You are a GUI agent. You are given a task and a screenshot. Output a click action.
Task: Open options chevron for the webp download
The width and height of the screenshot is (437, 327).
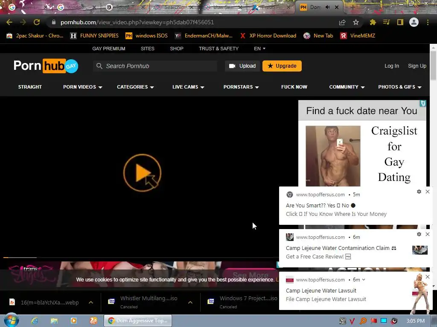coord(91,302)
